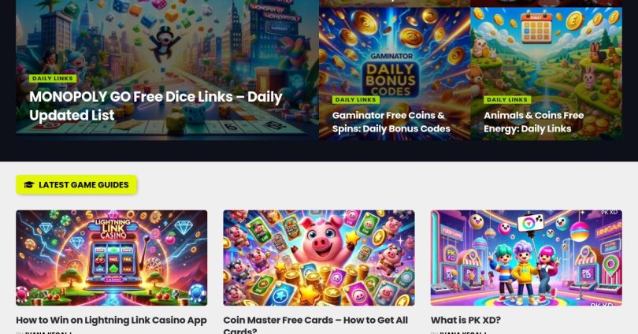Viewport: 638px width, 334px height.
Task: Open the MONOPOLY GO Free Dice Links article
Action: pos(156,106)
